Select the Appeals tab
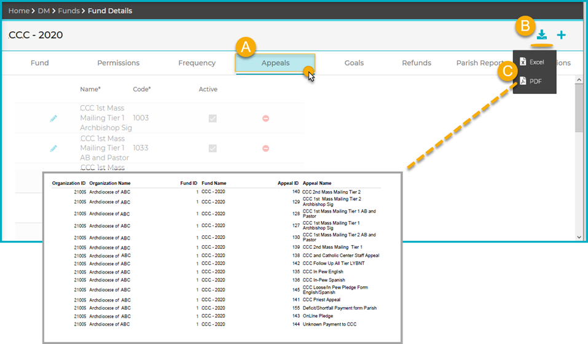 tap(275, 63)
